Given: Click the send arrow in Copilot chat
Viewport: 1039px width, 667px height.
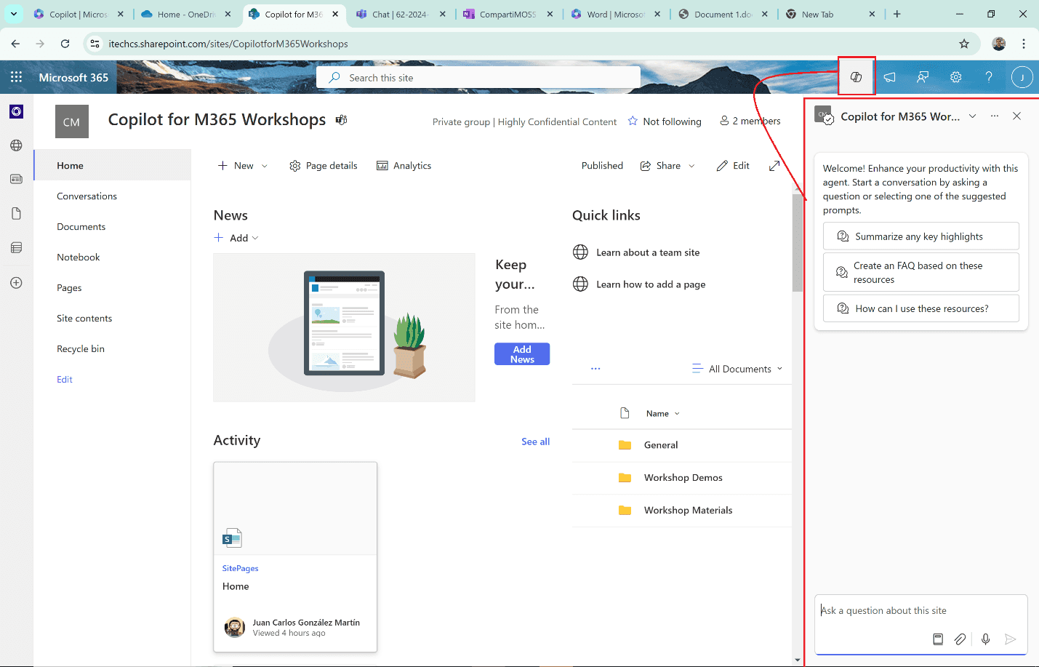Looking at the screenshot, I should point(1010,639).
